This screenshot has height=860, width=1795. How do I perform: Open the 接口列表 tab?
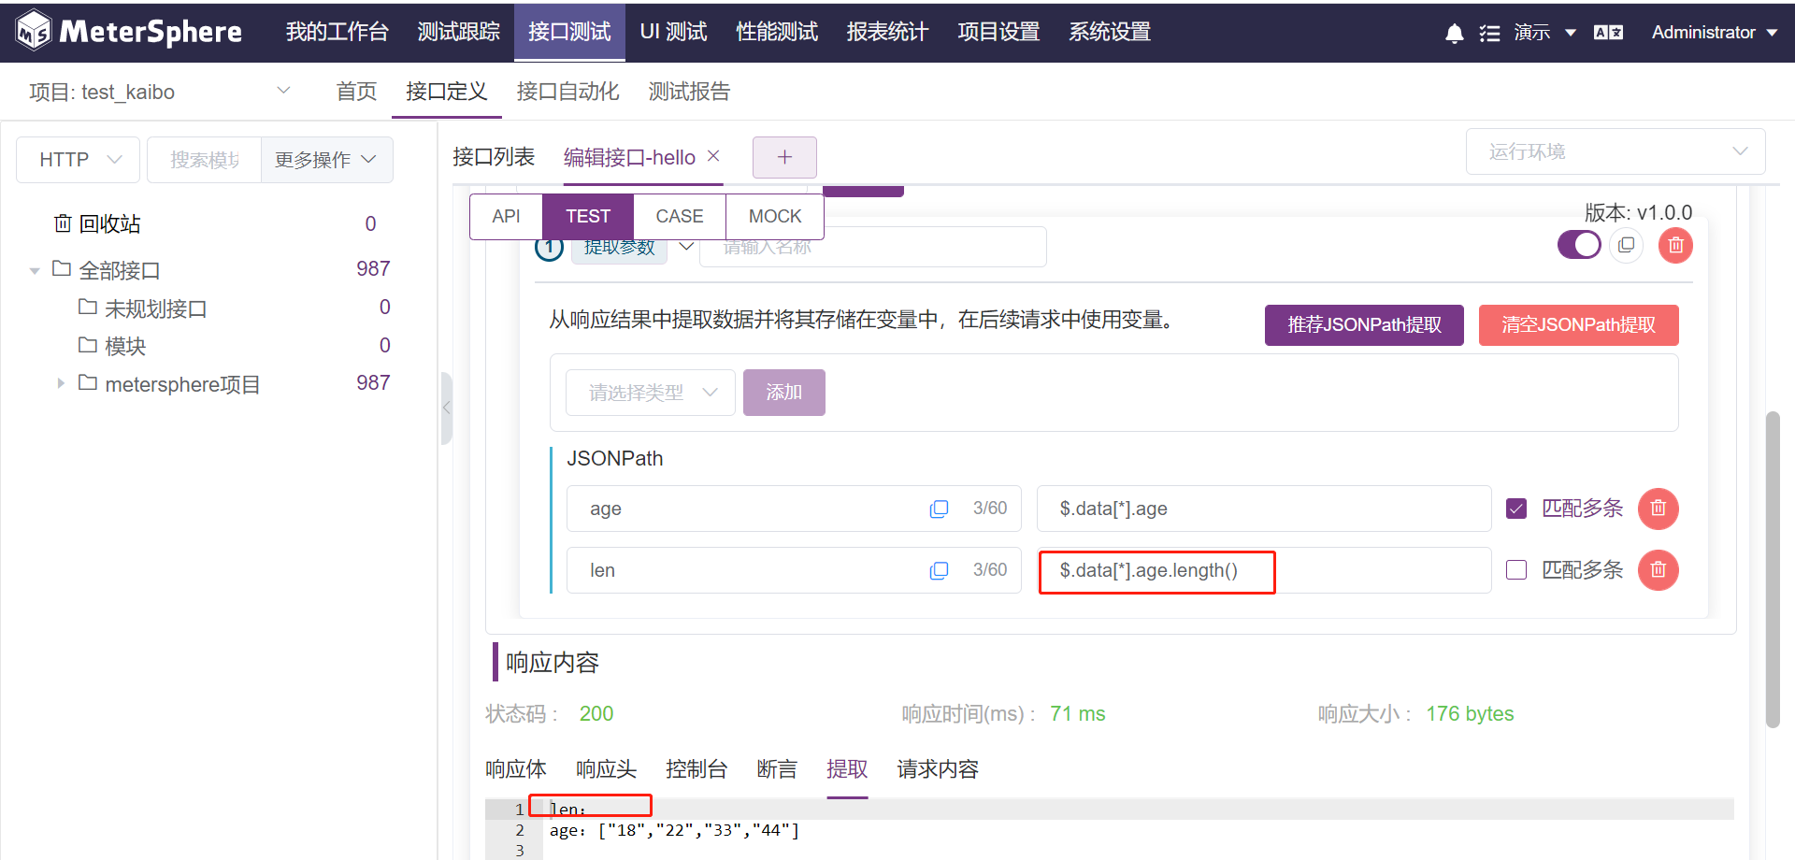pos(494,157)
